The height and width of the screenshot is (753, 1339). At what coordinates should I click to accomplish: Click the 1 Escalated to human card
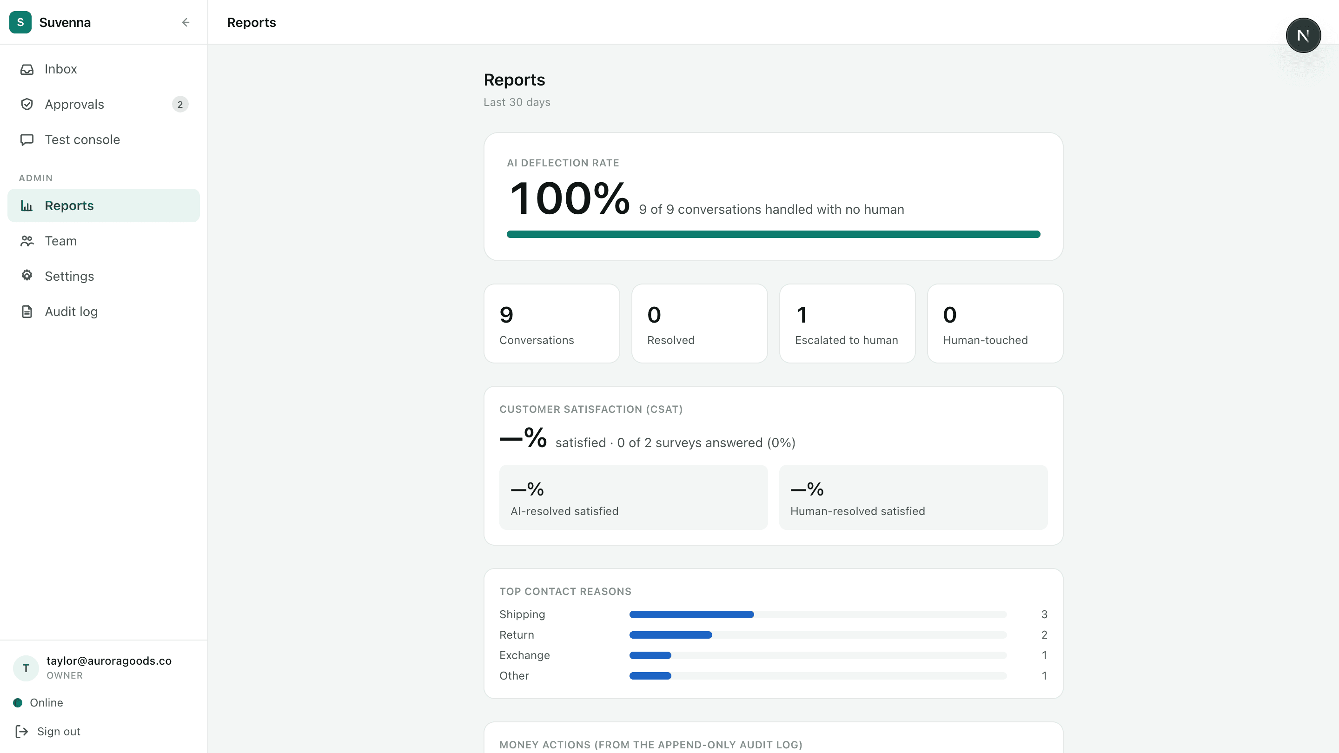847,324
